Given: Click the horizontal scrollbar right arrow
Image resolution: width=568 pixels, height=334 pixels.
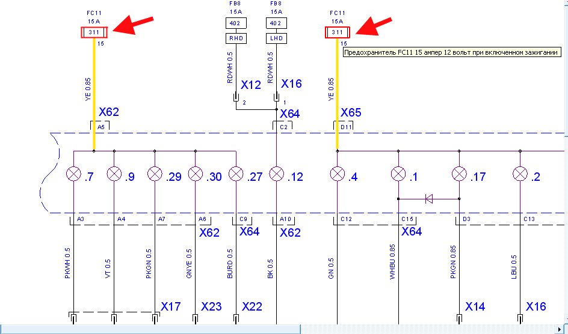Looking at the screenshot, I should tap(561, 329).
